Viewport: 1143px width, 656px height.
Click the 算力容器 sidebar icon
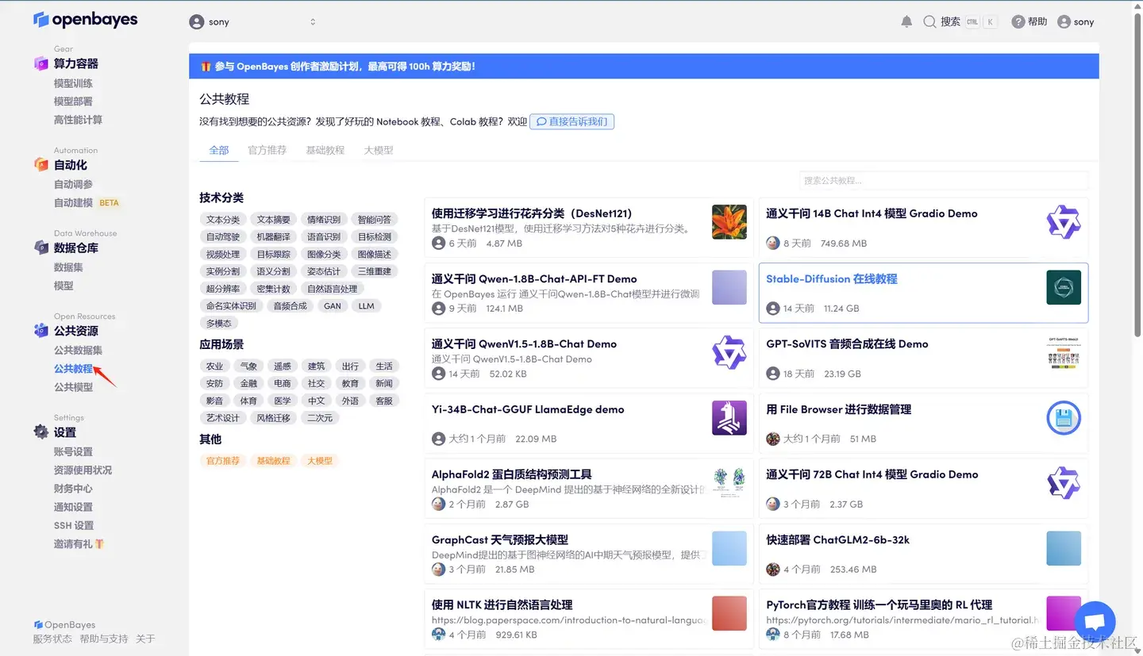pos(41,63)
